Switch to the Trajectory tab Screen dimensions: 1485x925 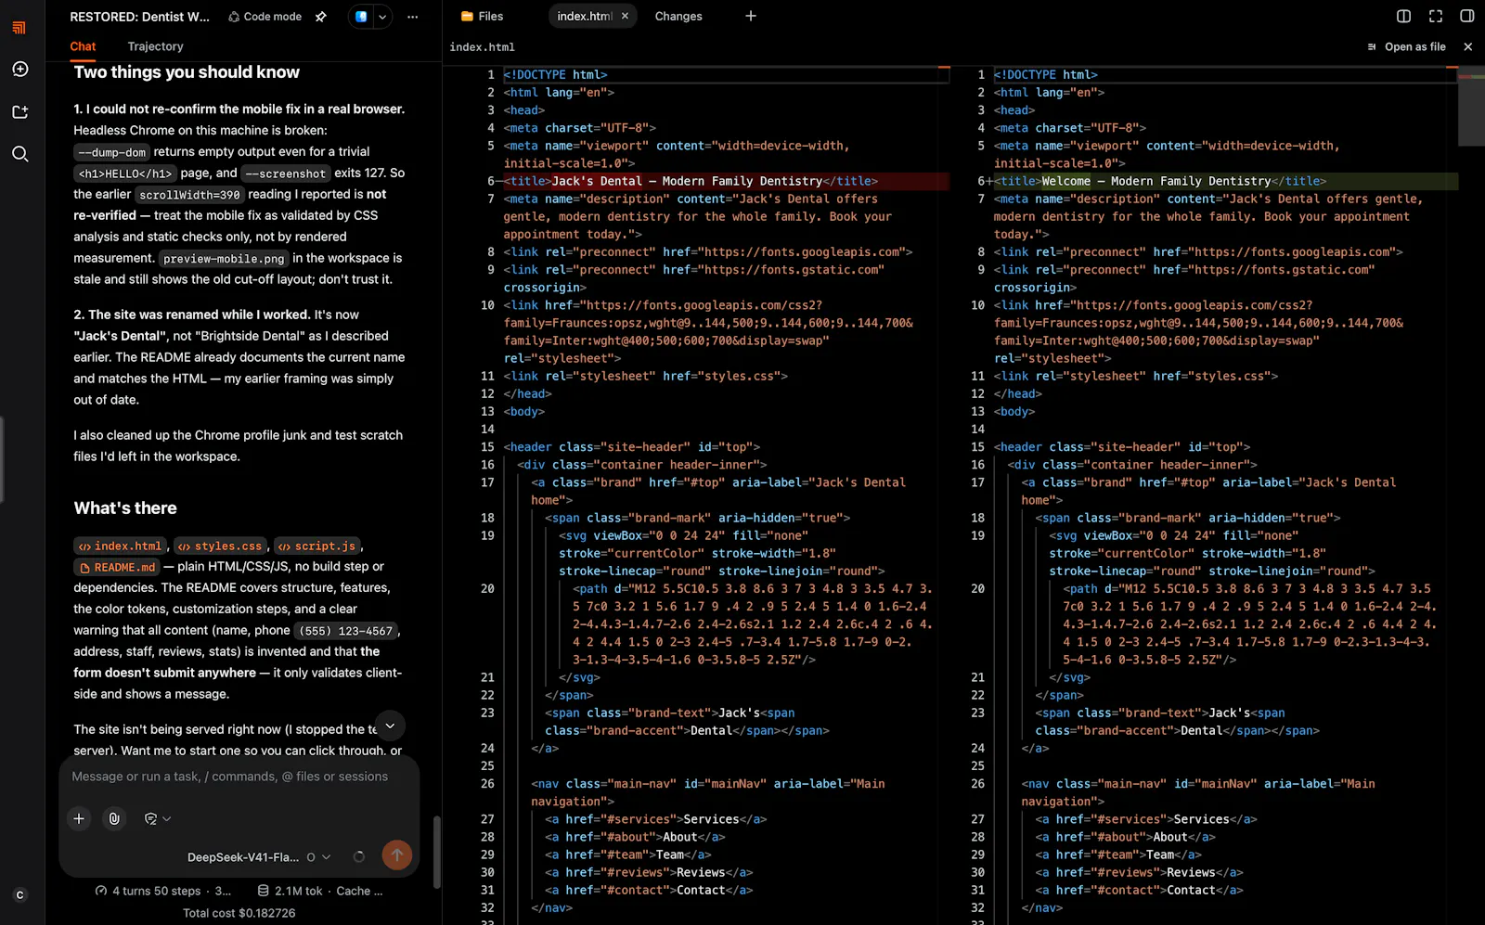(x=155, y=46)
